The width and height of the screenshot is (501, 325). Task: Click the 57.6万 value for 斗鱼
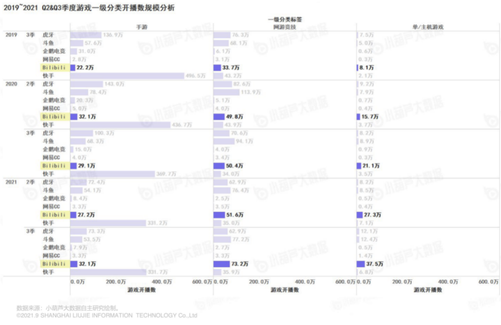point(93,43)
